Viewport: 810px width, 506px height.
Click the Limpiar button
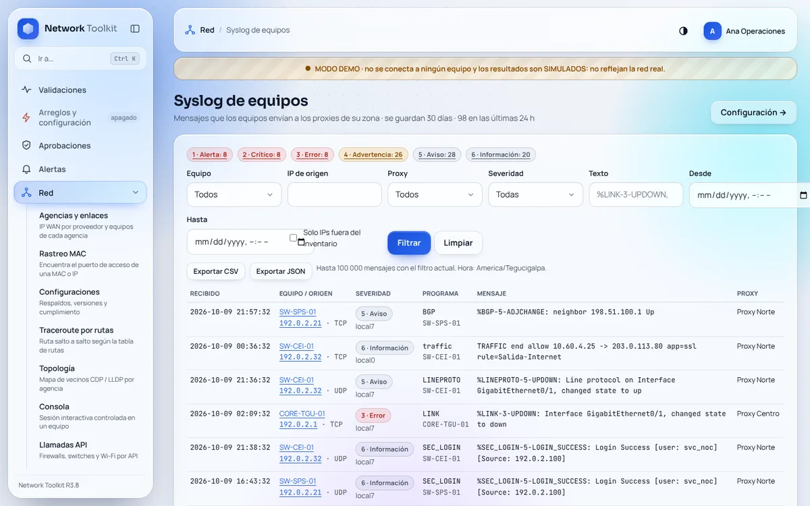coord(458,243)
